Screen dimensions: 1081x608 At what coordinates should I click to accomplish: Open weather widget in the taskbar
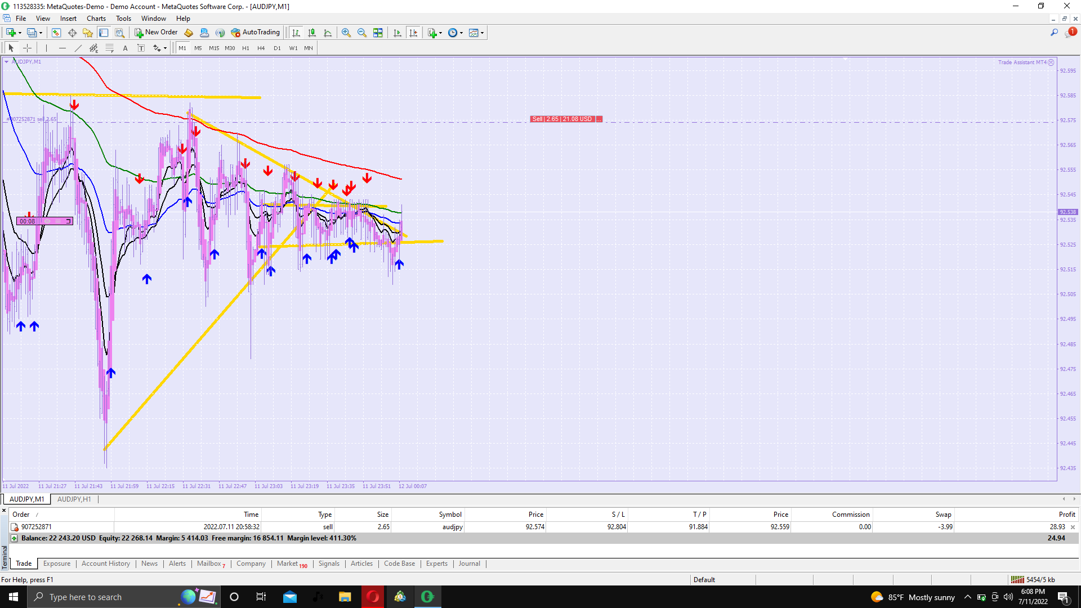(913, 597)
